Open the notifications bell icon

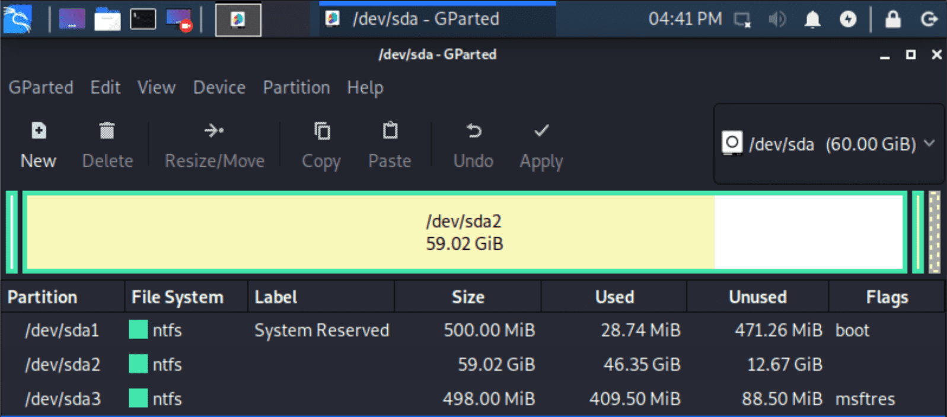[x=812, y=20]
